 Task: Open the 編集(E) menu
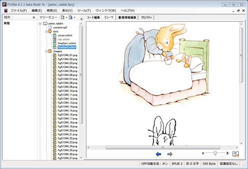pos(37,11)
